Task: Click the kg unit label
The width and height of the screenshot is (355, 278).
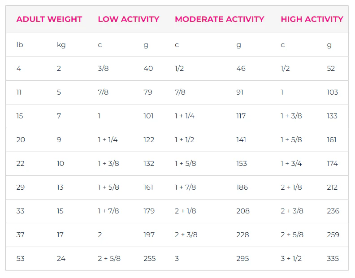Action: [61, 45]
